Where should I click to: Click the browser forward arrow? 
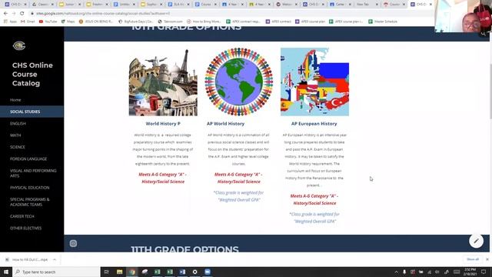pyautogui.click(x=14, y=14)
